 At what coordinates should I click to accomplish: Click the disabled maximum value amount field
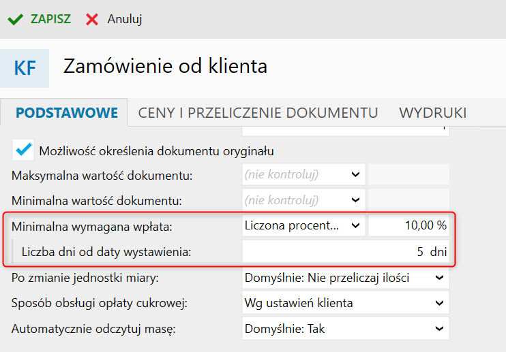click(x=408, y=174)
